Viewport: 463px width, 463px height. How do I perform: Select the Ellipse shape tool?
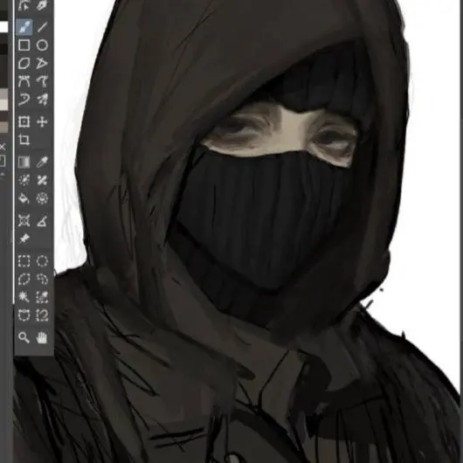(42, 45)
